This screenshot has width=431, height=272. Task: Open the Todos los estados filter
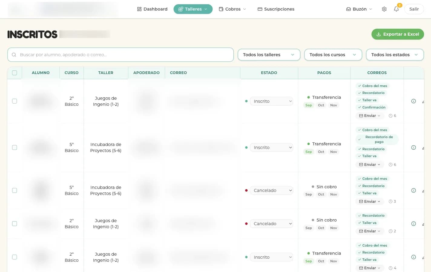click(x=395, y=55)
